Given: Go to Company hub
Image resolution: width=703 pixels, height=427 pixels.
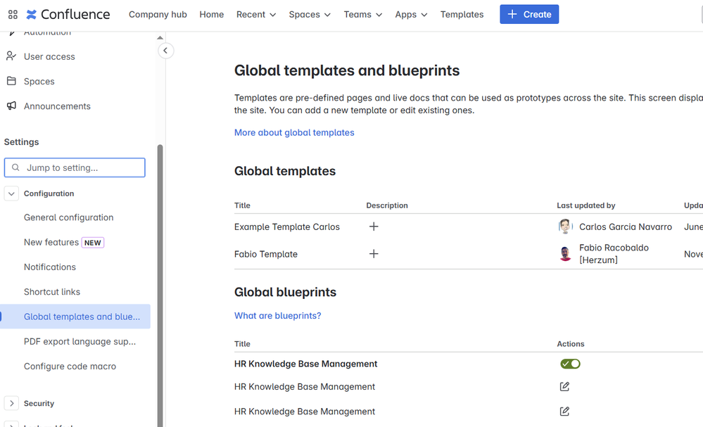Looking at the screenshot, I should click(158, 14).
